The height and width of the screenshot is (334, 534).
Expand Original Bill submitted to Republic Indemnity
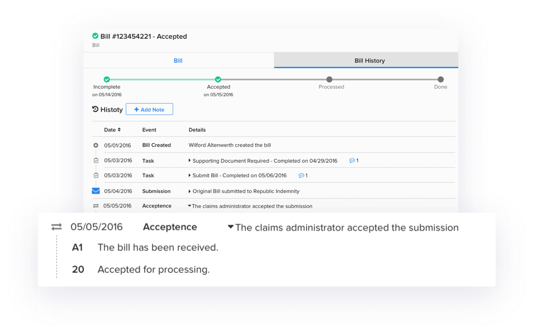click(x=190, y=191)
